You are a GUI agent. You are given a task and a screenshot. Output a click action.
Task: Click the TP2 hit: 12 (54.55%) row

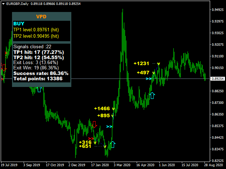(38, 57)
